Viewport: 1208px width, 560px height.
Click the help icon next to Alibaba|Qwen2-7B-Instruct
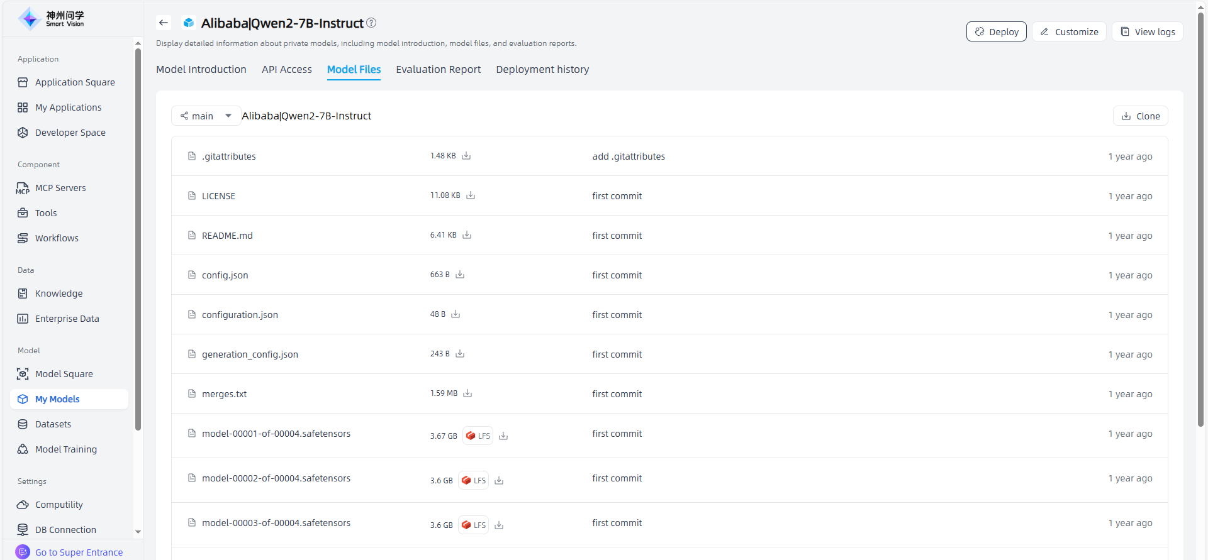[371, 23]
